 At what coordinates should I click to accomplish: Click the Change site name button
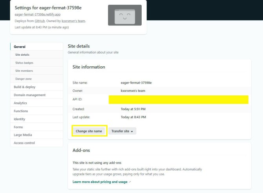point(89,131)
